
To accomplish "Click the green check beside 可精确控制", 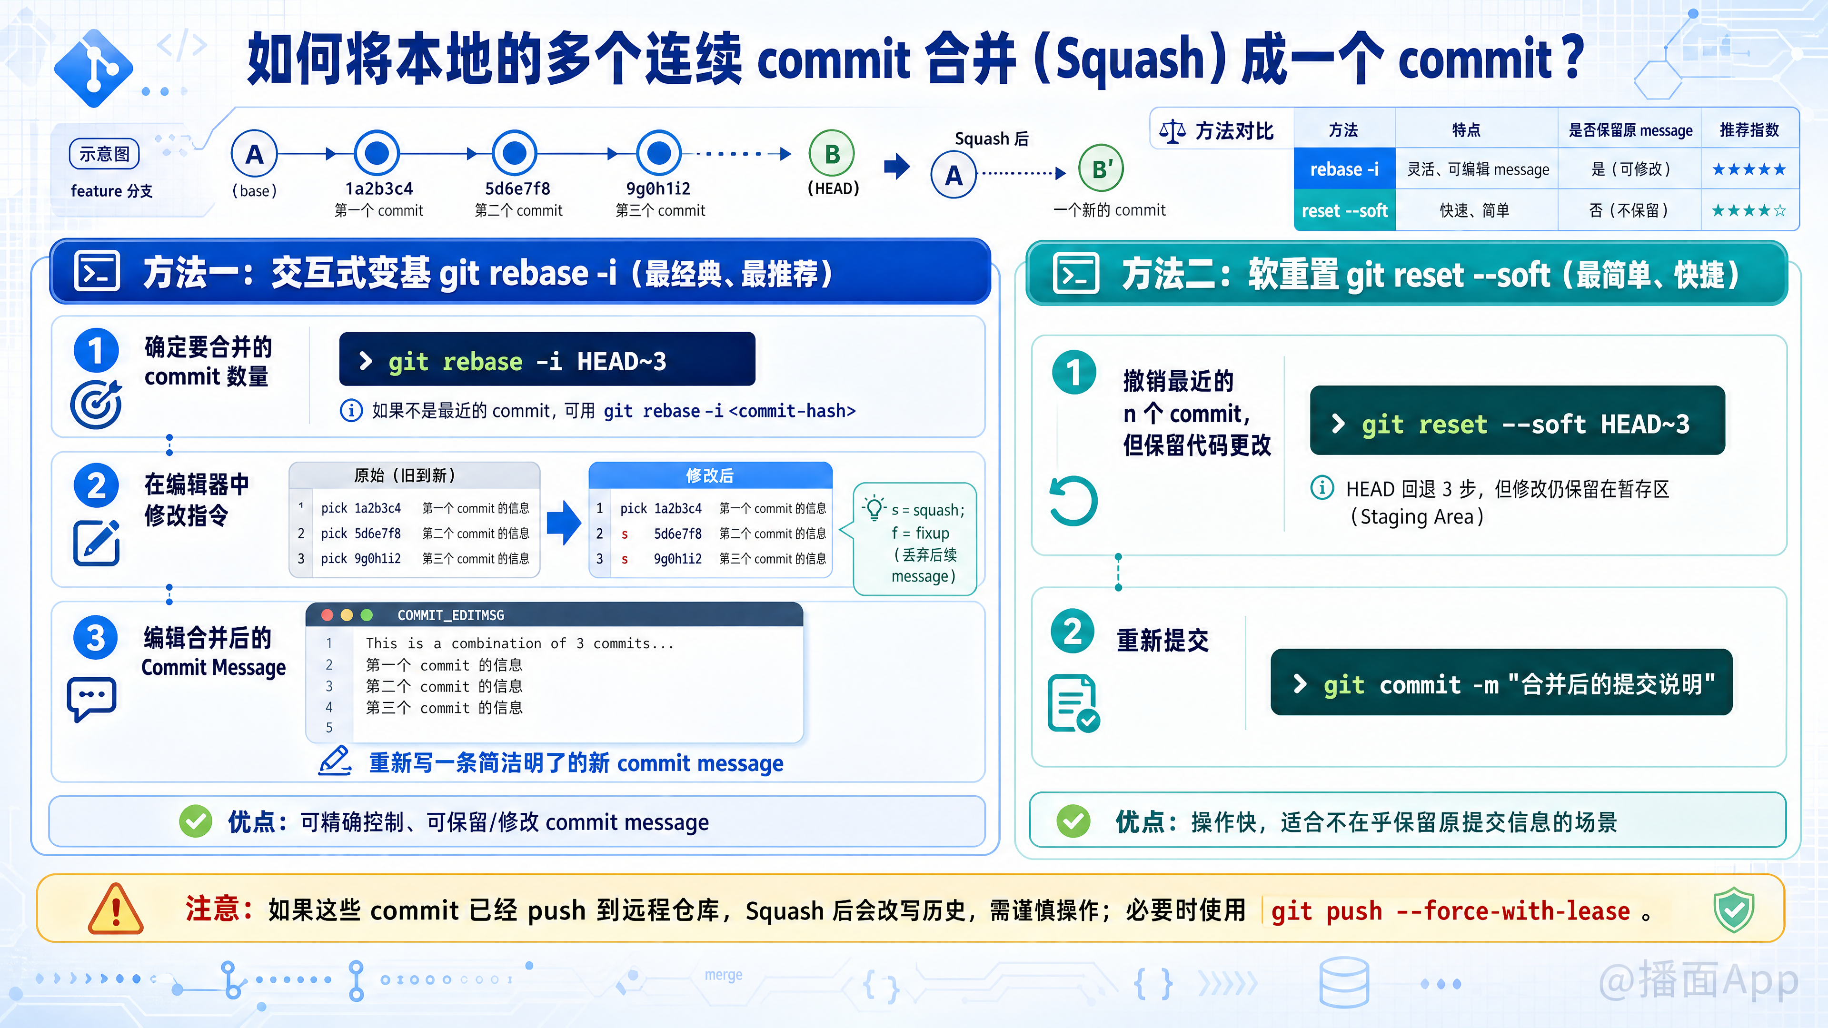I will [195, 821].
